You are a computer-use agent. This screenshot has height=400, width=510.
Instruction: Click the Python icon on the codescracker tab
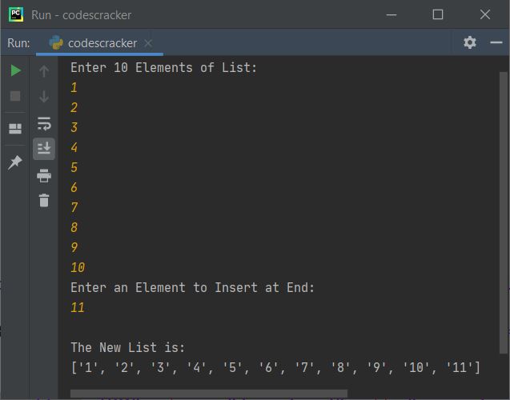(56, 43)
